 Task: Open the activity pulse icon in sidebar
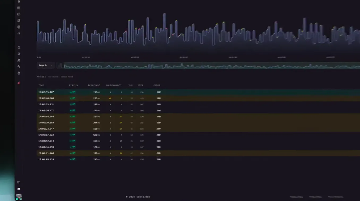click(x=19, y=67)
